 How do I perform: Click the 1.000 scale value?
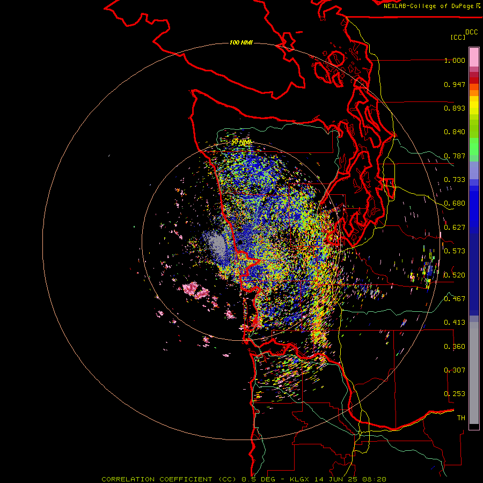tap(455, 60)
